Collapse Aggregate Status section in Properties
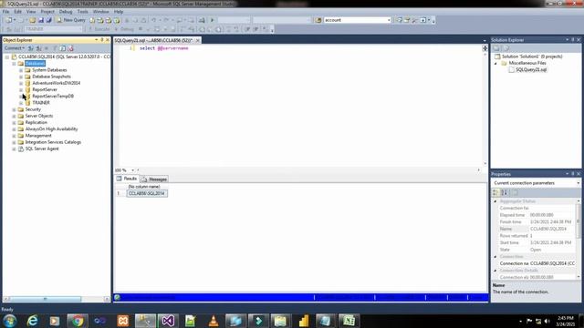Screen dimensions: 584x328 495,201
